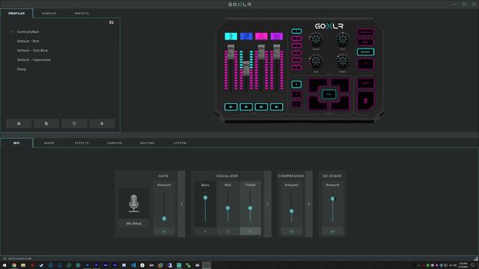The height and width of the screenshot is (269, 479).
Task: Toggle the second channel mute button under the faders
Action: [246, 107]
